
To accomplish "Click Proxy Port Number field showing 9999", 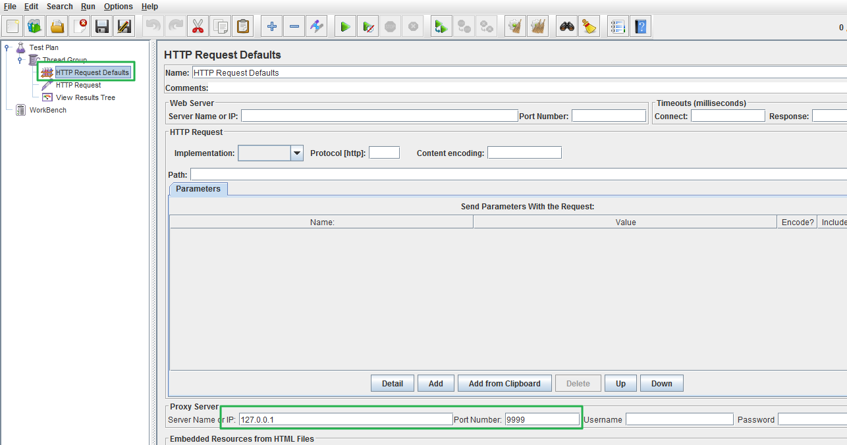I will click(x=542, y=419).
